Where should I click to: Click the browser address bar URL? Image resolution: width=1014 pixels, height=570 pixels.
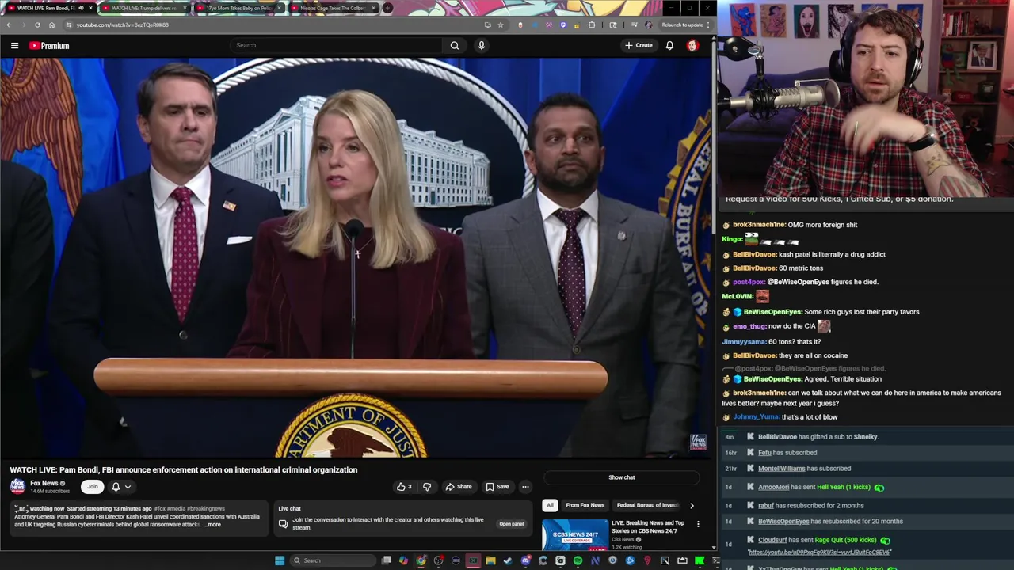122,25
